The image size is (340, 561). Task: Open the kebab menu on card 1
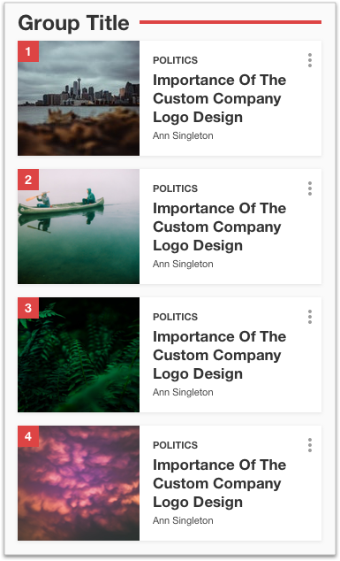coord(310,60)
